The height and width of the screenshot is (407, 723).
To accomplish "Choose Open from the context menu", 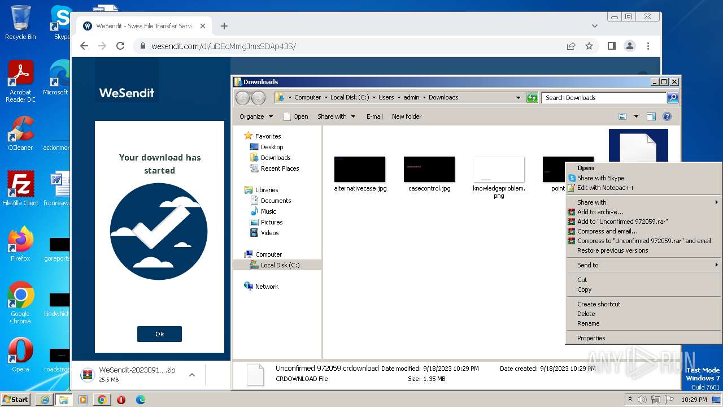I will click(x=644, y=168).
